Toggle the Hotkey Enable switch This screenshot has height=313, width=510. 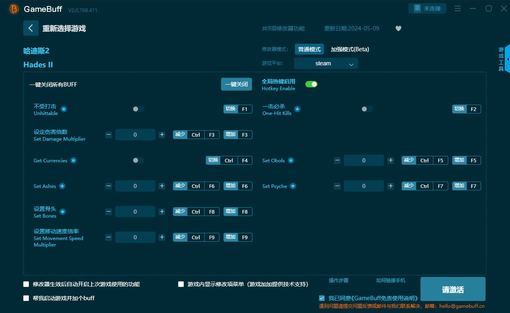[311, 84]
